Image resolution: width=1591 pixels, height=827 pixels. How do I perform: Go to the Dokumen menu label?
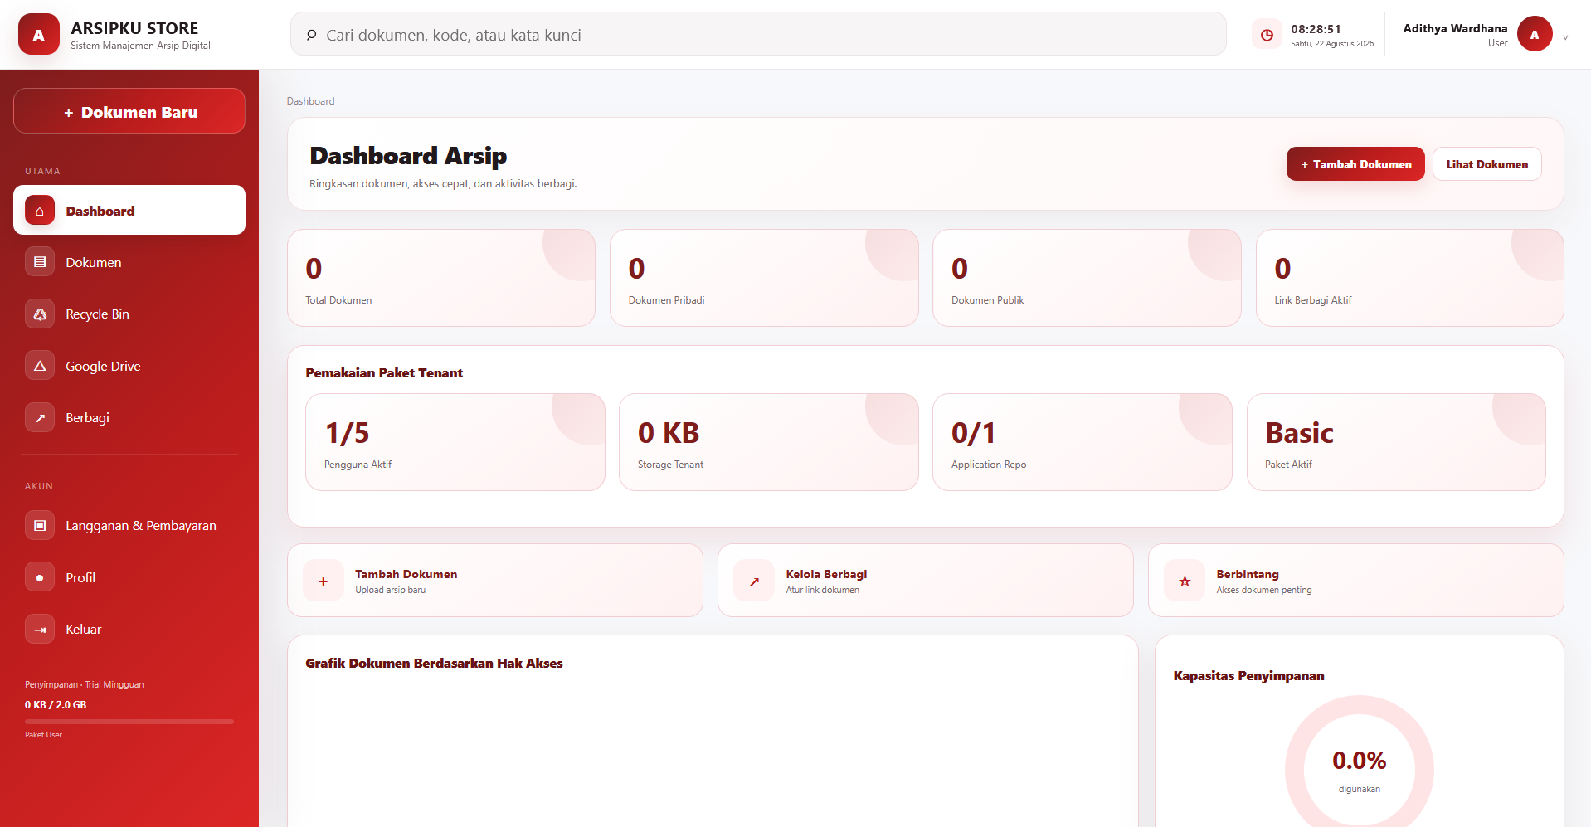[94, 263]
